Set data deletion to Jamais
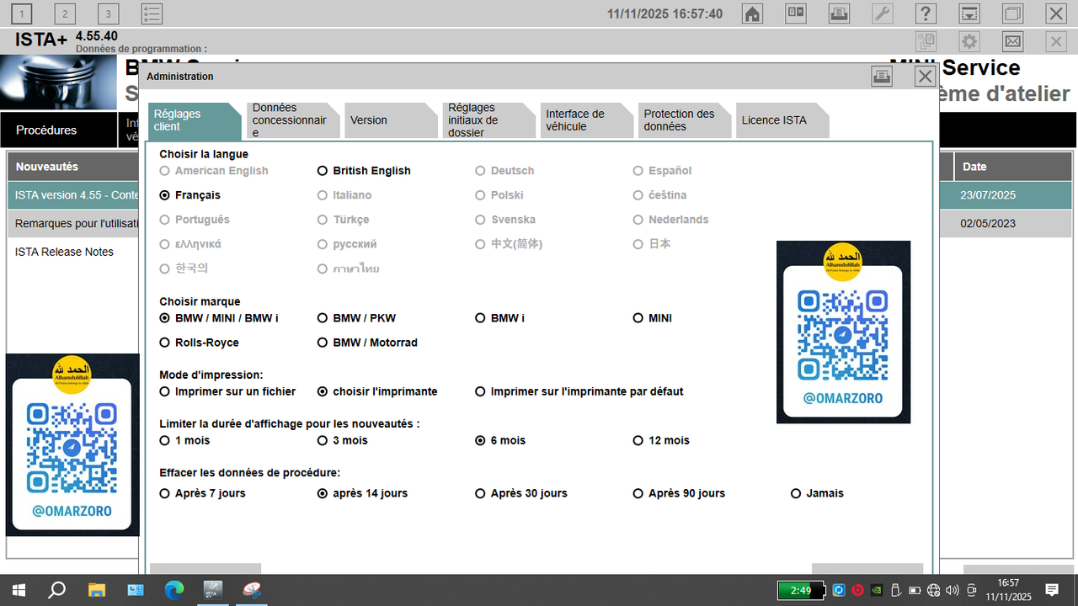This screenshot has width=1078, height=606. pos(817,493)
